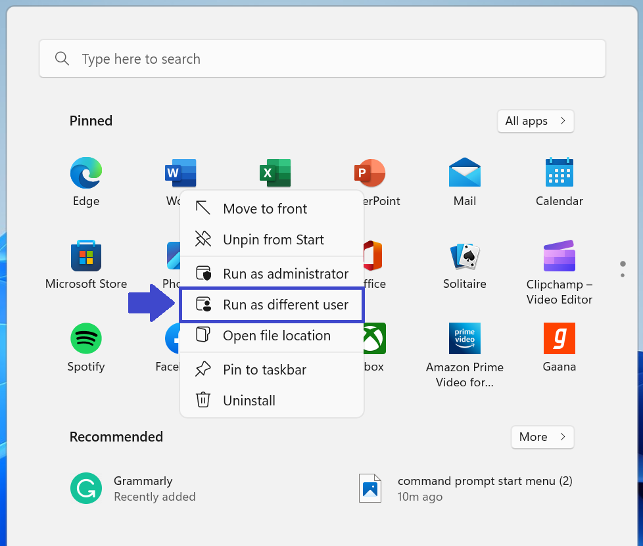Expand More recommended items
This screenshot has width=643, height=546.
point(542,437)
